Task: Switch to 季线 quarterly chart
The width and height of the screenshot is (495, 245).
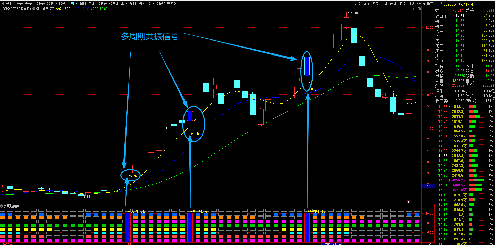Action: click(x=124, y=4)
